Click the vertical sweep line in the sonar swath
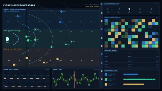This screenshot has width=162, height=91. pos(26,39)
